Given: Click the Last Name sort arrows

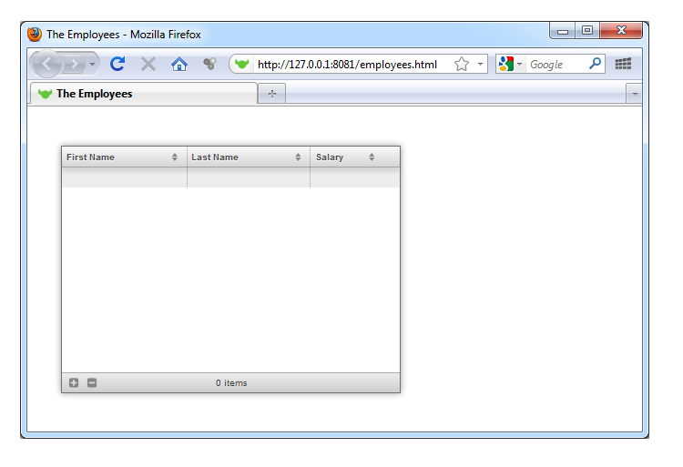Looking at the screenshot, I should tap(298, 157).
